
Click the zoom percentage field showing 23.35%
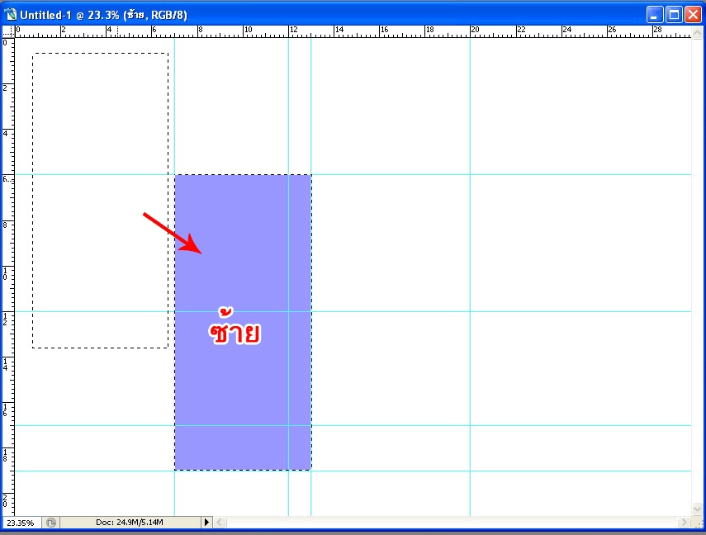click(21, 523)
